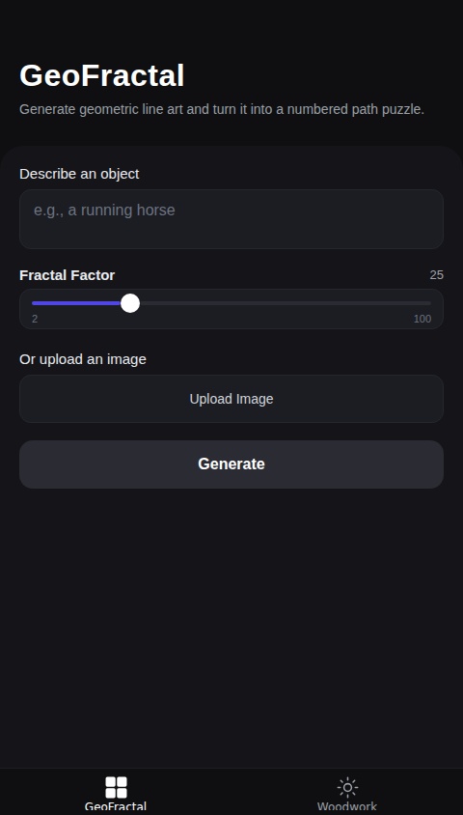Image resolution: width=463 pixels, height=815 pixels.
Task: Click the purple filled portion of the slider
Action: coord(76,303)
